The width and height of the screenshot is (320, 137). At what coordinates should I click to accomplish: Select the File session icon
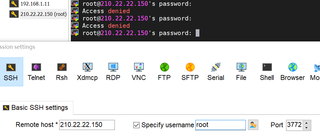pyautogui.click(x=241, y=72)
